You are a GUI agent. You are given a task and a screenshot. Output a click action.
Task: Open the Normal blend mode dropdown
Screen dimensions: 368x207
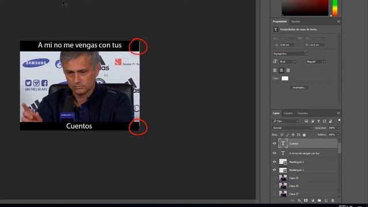(x=293, y=128)
